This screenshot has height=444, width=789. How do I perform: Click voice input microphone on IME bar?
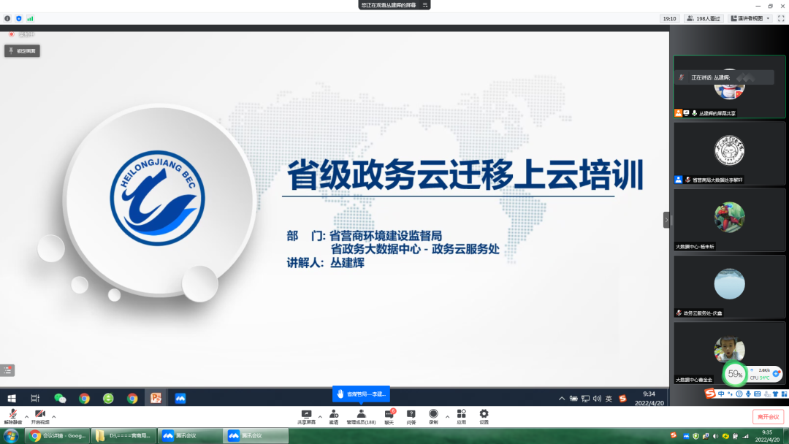click(748, 394)
